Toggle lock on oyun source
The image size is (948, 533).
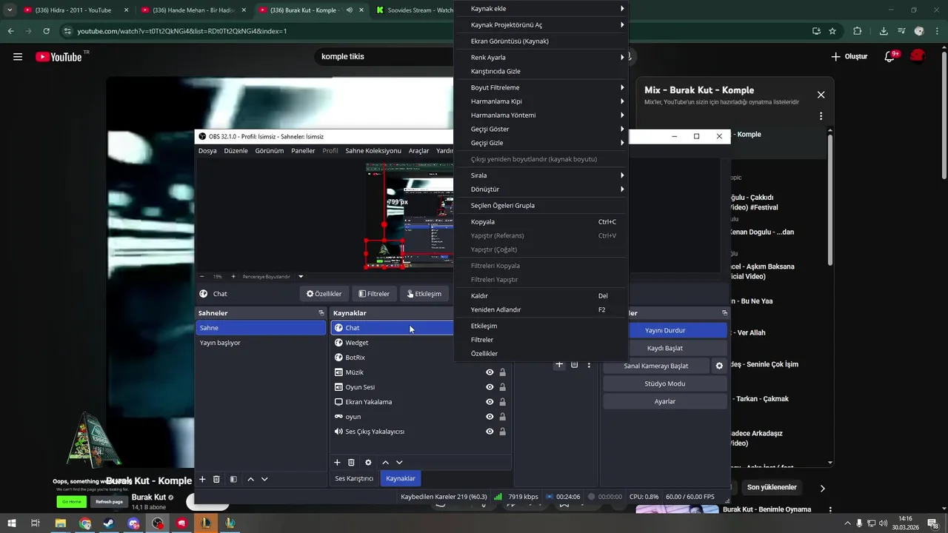tap(502, 417)
